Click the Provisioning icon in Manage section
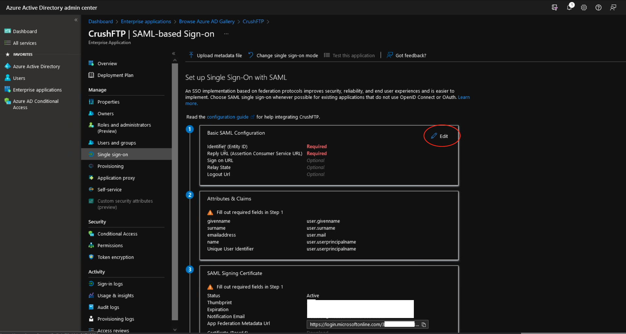Screen dimensions: 626x334 (91, 166)
